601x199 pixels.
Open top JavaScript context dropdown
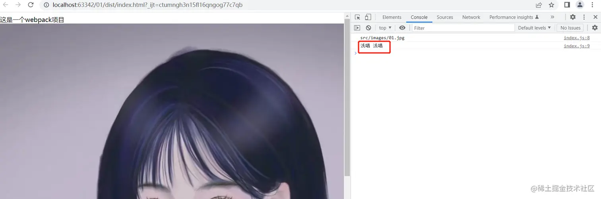pos(385,28)
